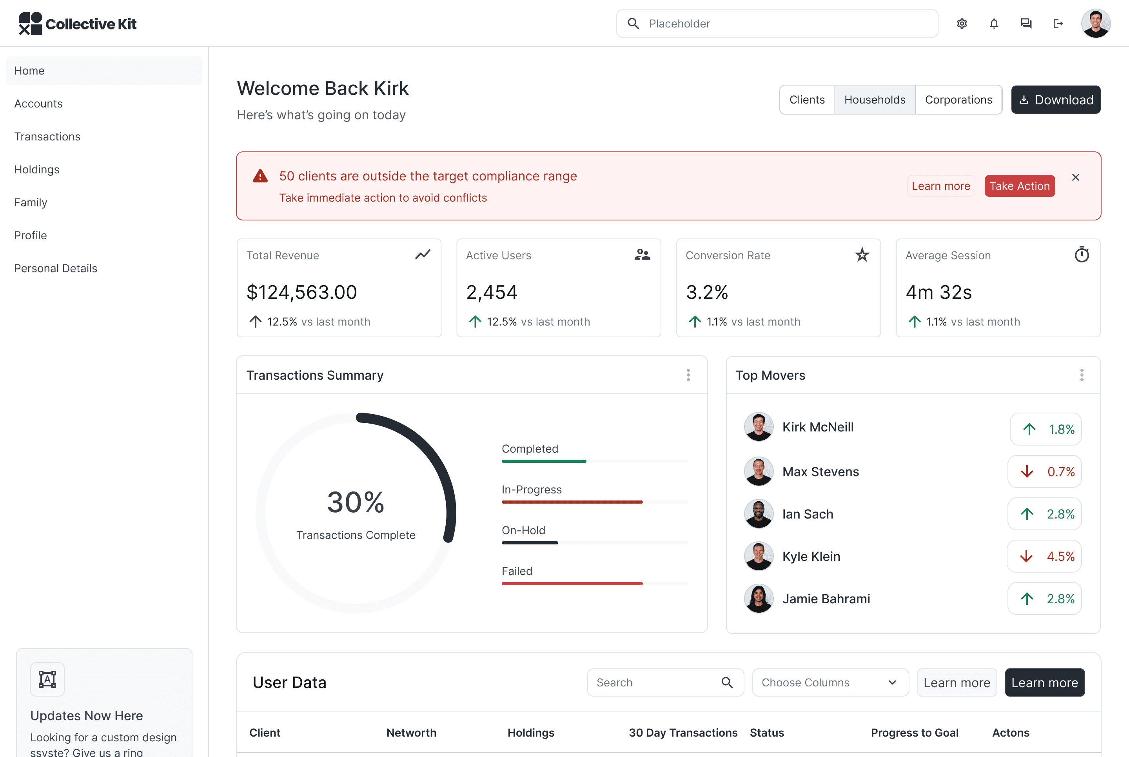Select the Households segment toggle

[874, 100]
